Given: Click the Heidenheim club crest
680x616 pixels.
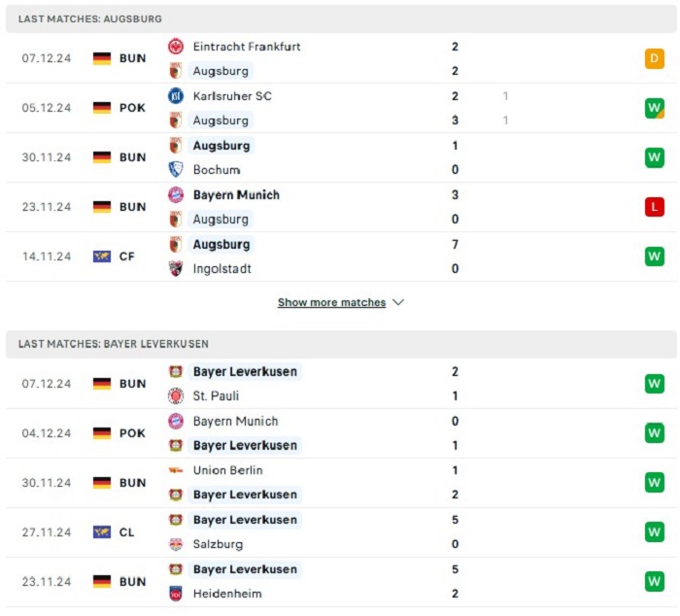Looking at the screenshot, I should click(x=176, y=594).
